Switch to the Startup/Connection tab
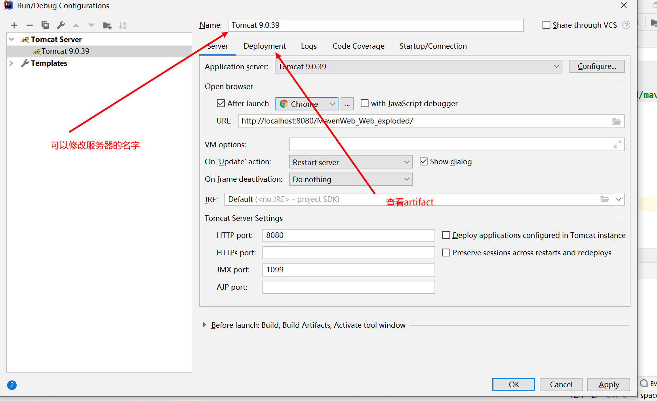 [x=433, y=46]
